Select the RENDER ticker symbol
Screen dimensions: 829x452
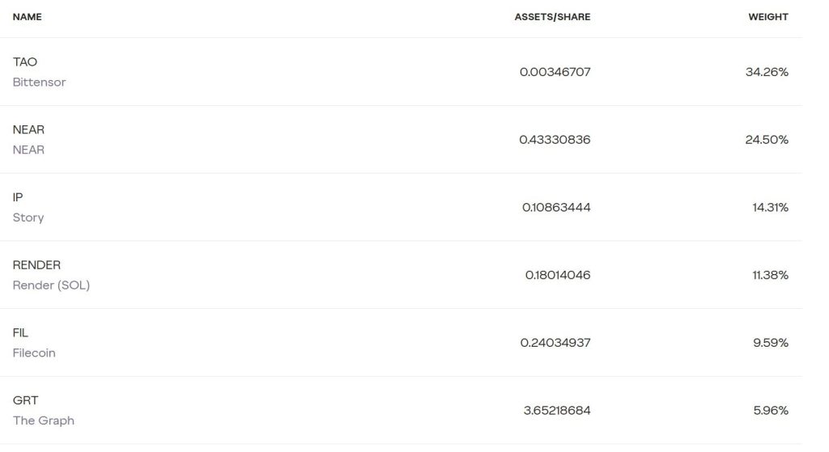coord(36,265)
